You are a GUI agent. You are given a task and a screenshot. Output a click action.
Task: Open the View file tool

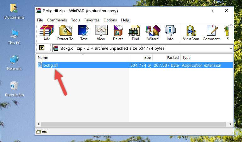click(101, 33)
